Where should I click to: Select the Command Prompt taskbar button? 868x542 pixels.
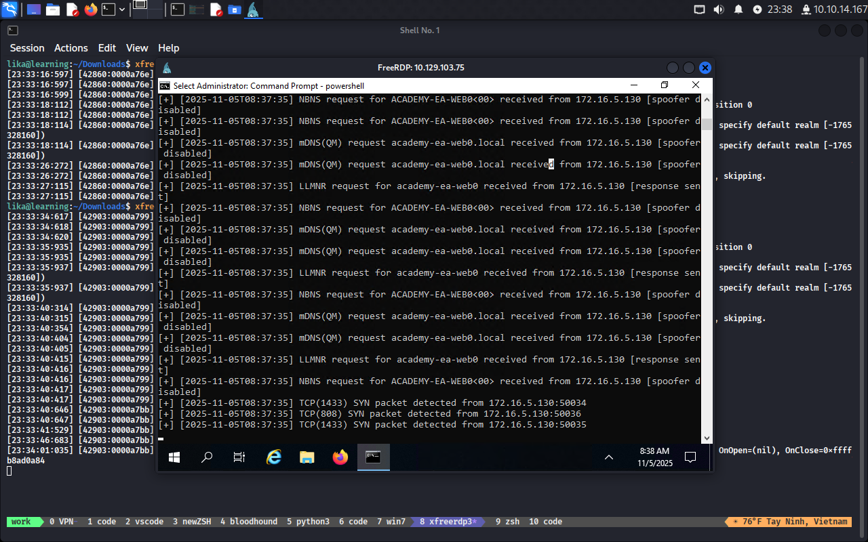(x=373, y=457)
